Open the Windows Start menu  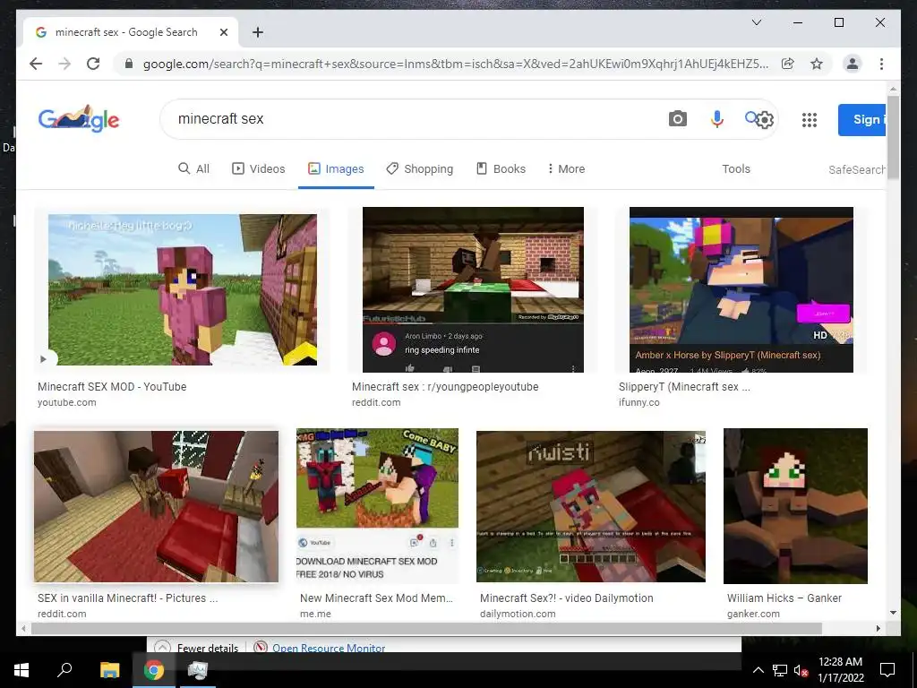click(21, 670)
